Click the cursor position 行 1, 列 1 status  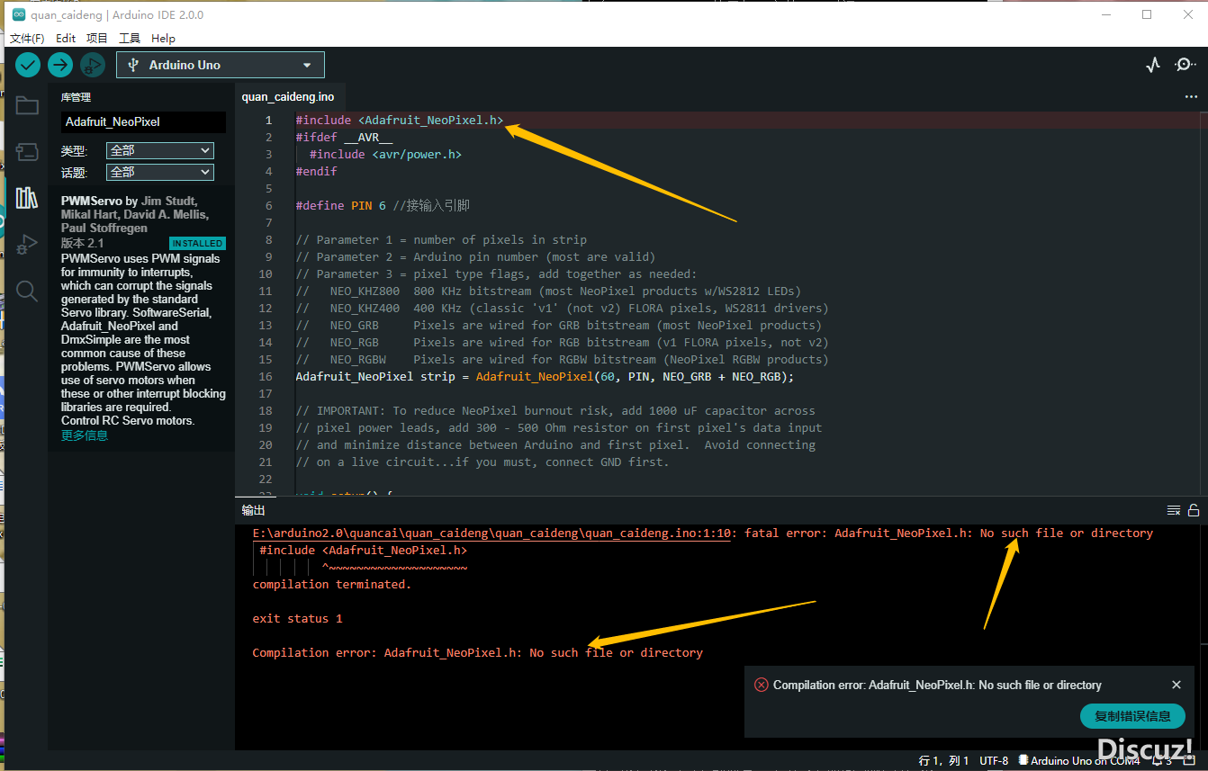click(943, 761)
